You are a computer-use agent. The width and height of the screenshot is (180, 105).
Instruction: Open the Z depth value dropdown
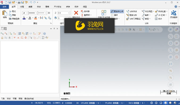(x=69, y=13)
